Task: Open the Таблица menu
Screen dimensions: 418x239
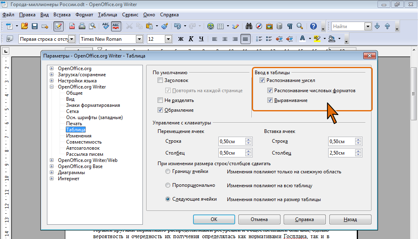Action: click(x=107, y=15)
